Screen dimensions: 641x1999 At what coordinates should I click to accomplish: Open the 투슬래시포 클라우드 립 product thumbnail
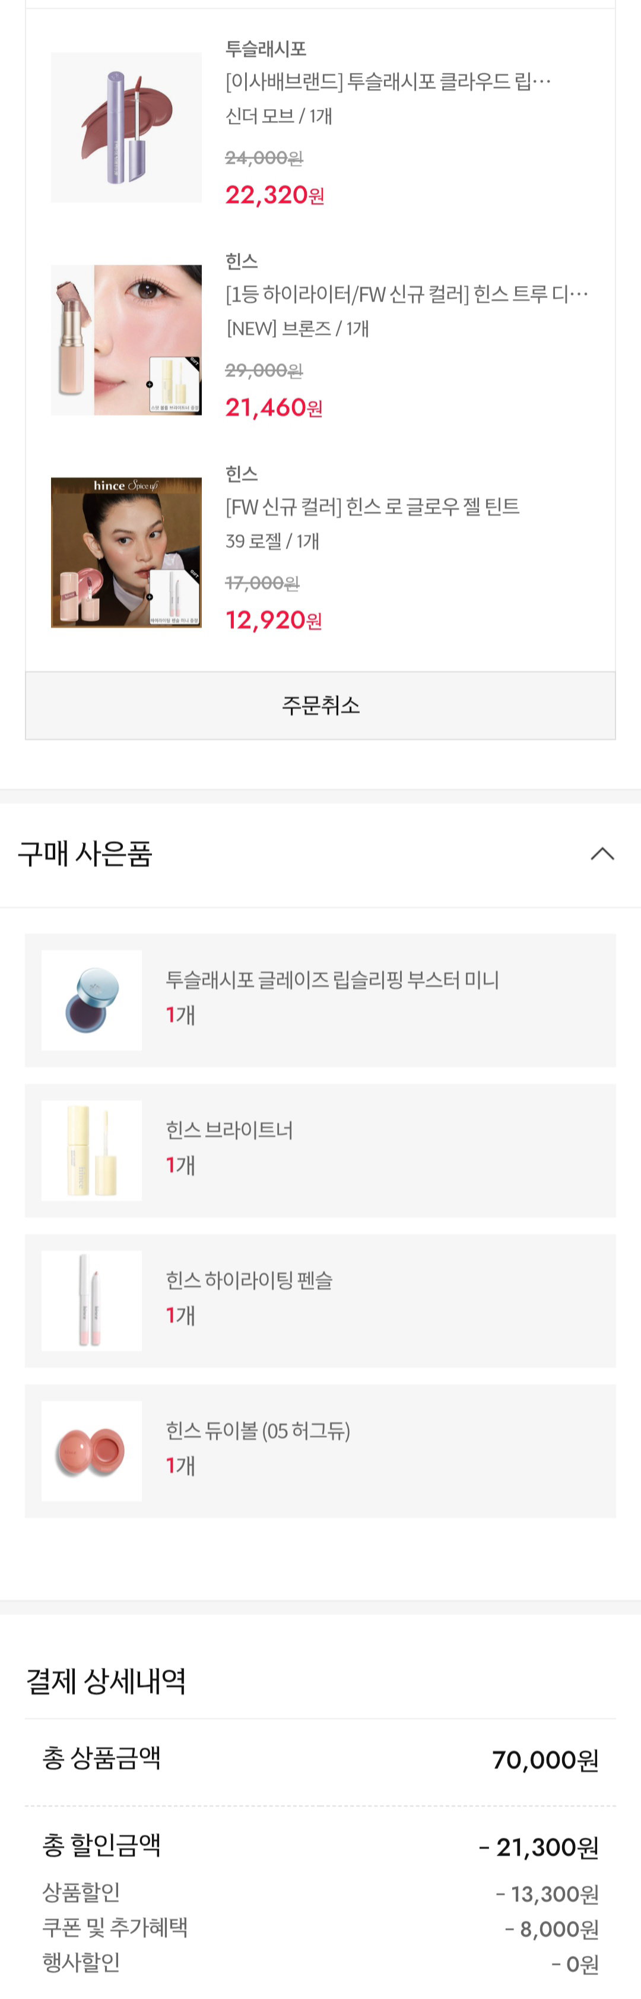pyautogui.click(x=126, y=127)
